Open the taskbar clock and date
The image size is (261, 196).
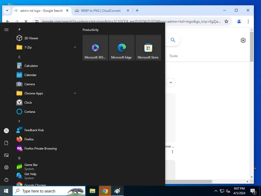point(239,191)
